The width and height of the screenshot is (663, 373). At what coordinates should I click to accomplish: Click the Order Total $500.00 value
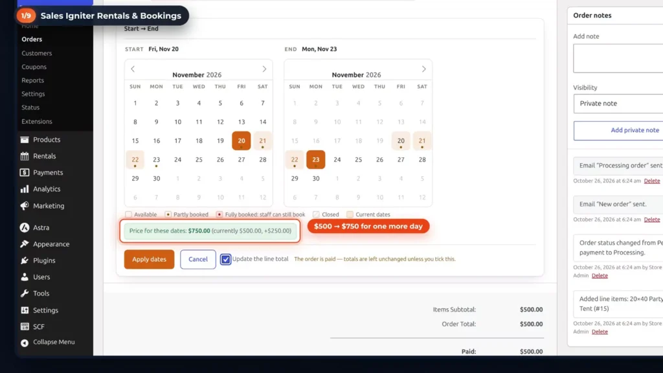click(531, 324)
